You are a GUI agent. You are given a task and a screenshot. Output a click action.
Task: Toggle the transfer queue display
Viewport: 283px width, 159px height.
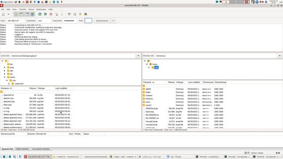point(32,14)
